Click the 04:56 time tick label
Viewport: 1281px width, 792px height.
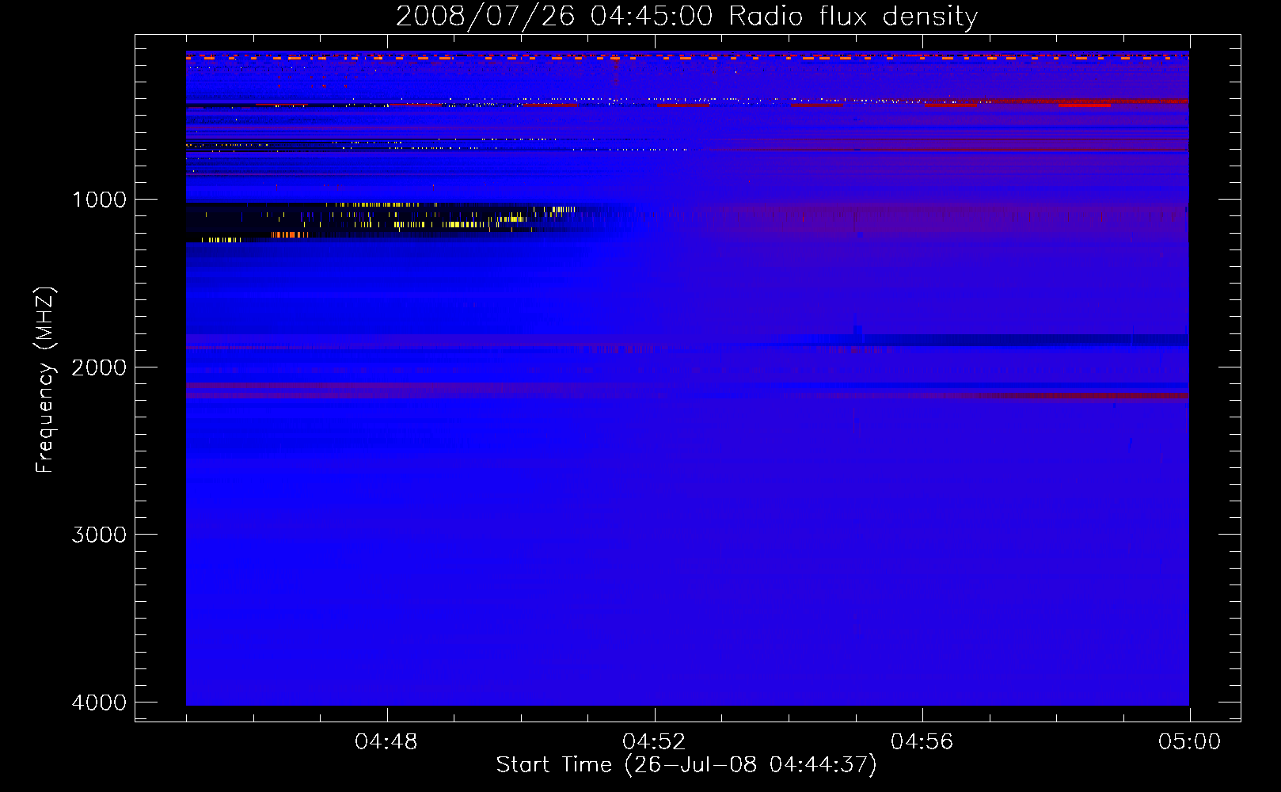922,742
